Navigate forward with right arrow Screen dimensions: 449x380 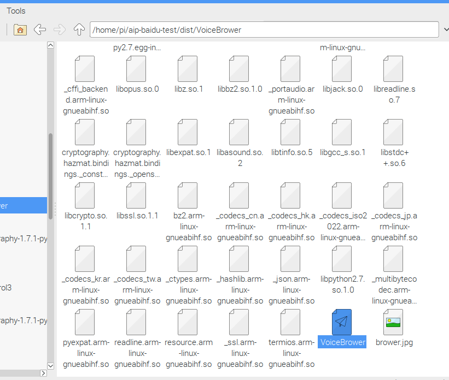pyautogui.click(x=60, y=29)
